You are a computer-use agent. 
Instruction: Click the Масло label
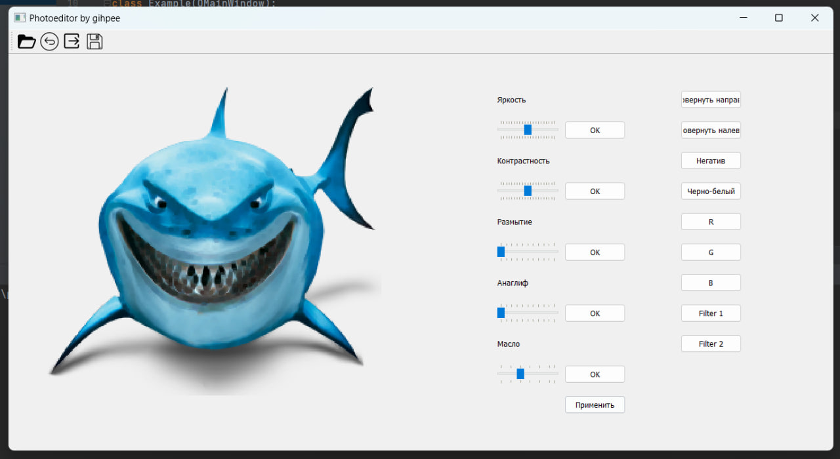point(509,344)
